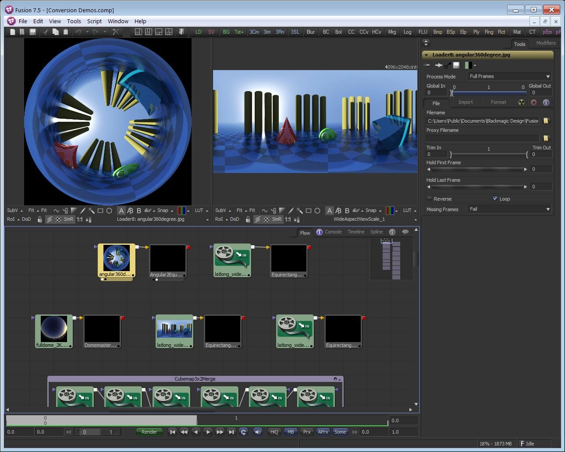This screenshot has height=452, width=565.
Task: Click the Undo arrow icon
Action: coord(78,32)
